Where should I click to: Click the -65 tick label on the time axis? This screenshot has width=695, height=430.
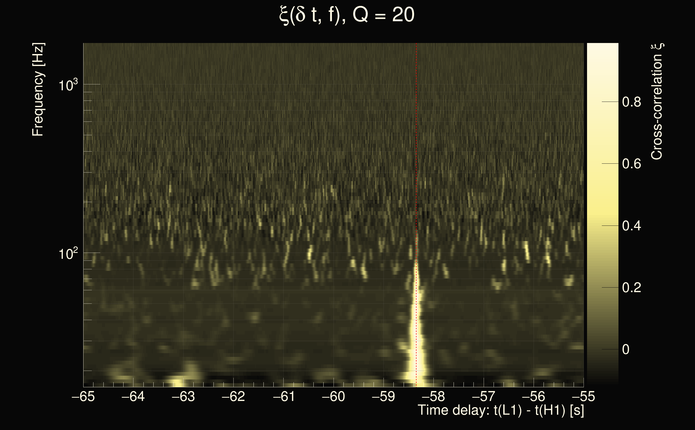click(83, 396)
